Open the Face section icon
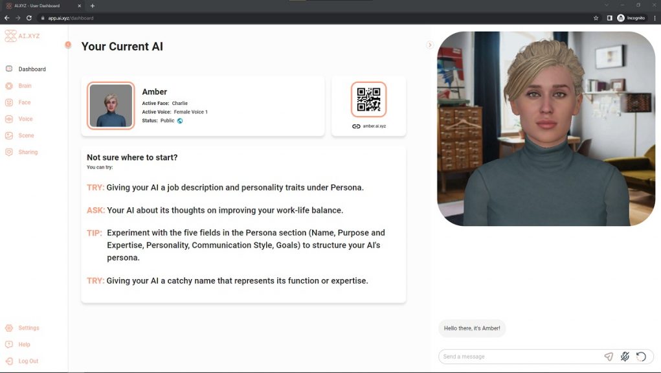The height and width of the screenshot is (373, 661). pyautogui.click(x=9, y=102)
